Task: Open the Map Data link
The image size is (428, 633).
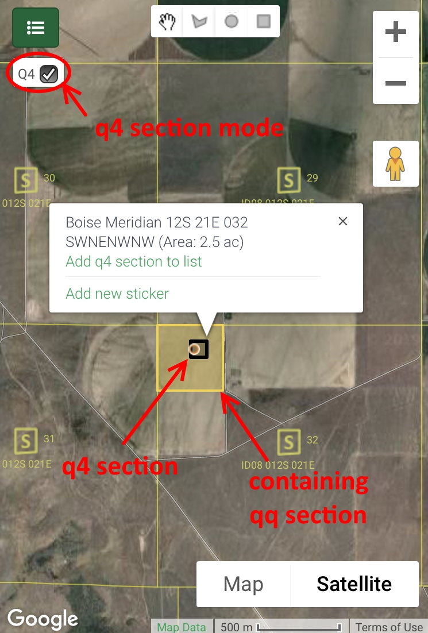Action: coord(182,627)
